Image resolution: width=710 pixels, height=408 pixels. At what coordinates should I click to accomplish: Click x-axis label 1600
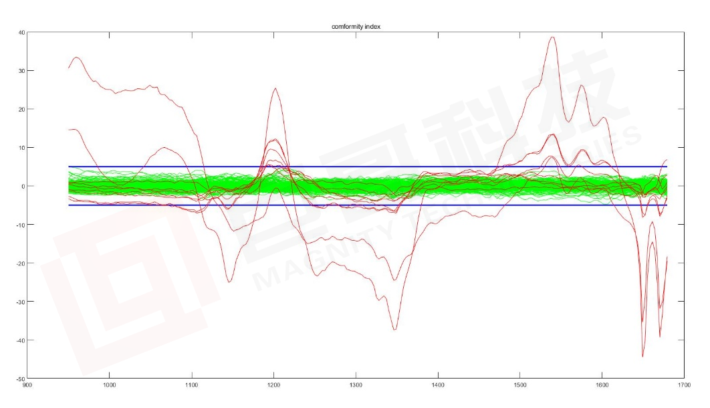(602, 385)
